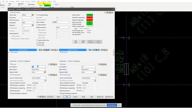Collapse the left Member section
192x108 pixels.
pos(11,64)
